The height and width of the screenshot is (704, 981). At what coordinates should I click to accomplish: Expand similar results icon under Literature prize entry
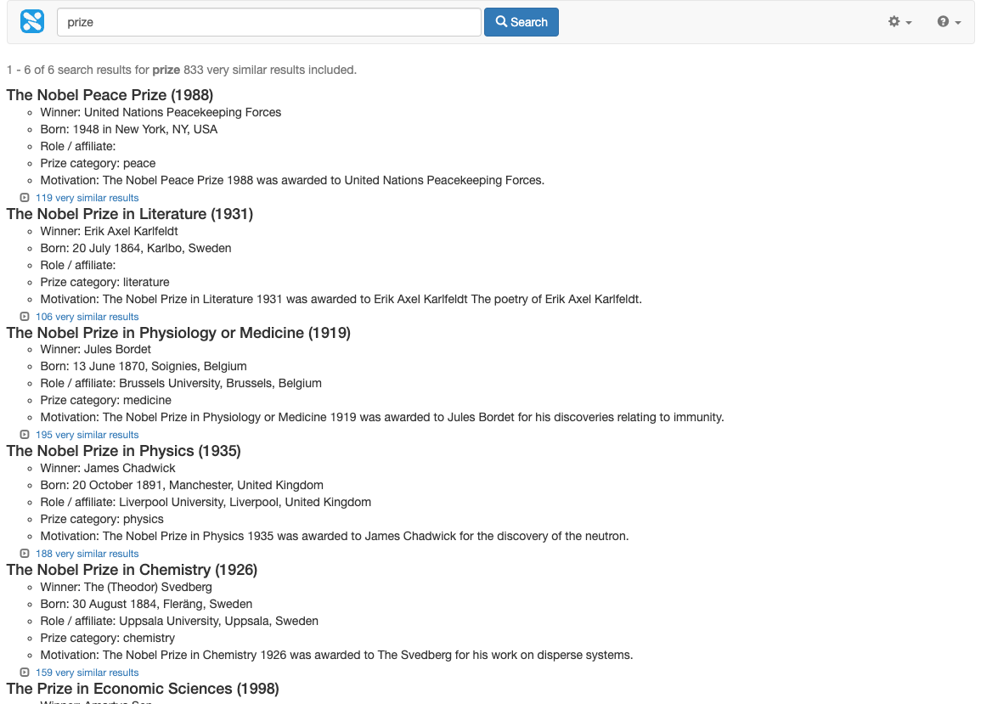coord(24,316)
